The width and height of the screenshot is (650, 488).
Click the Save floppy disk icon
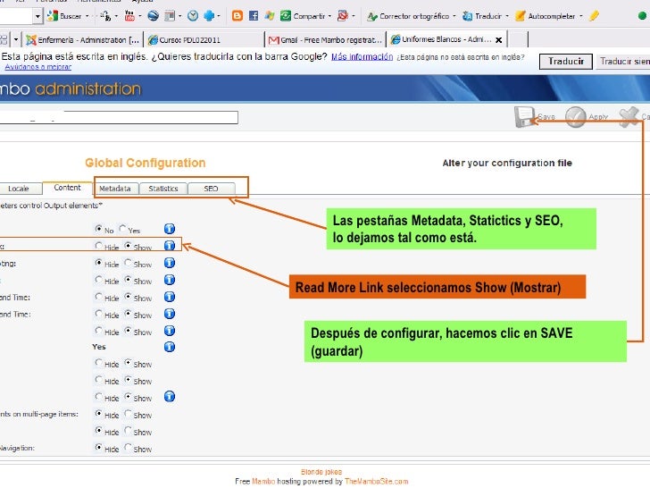[525, 117]
